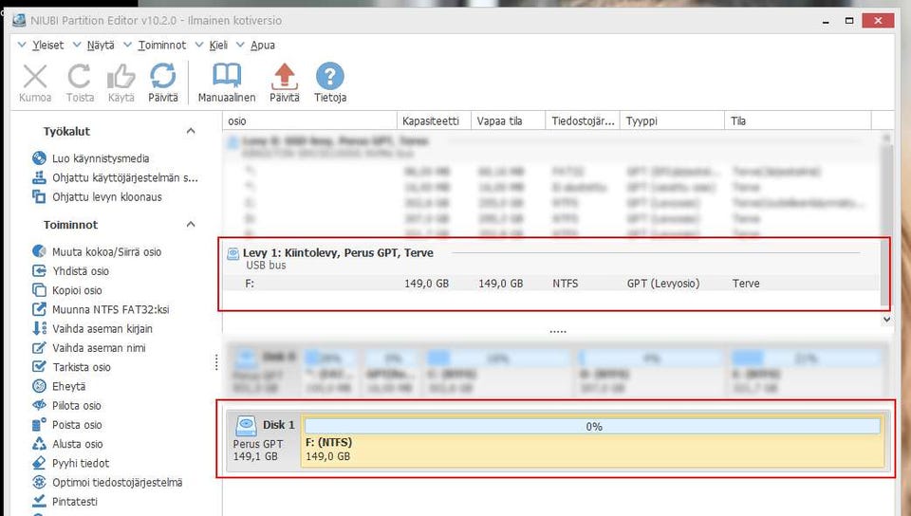This screenshot has height=516, width=911.
Task: Click the USB bus label under Levy 1
Action: (x=266, y=266)
